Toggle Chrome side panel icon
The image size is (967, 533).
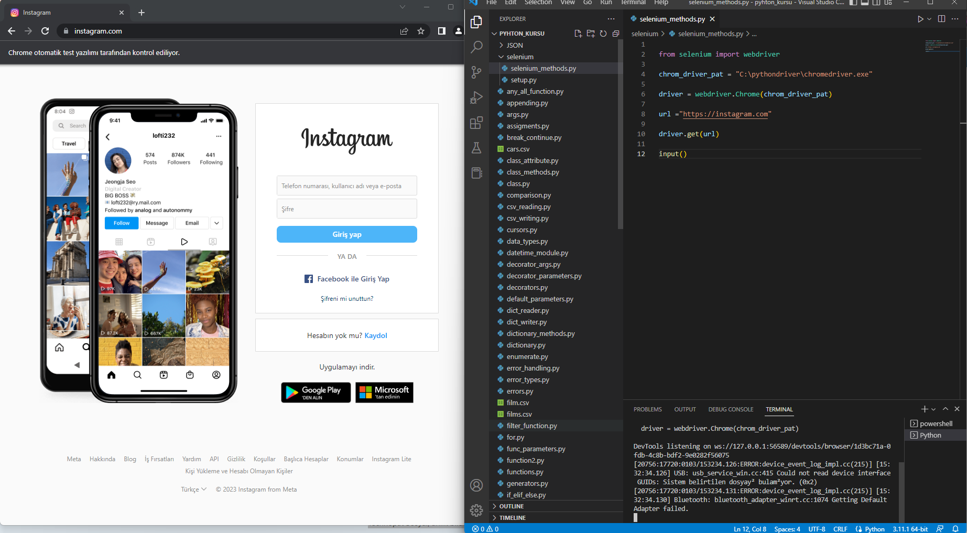click(442, 31)
